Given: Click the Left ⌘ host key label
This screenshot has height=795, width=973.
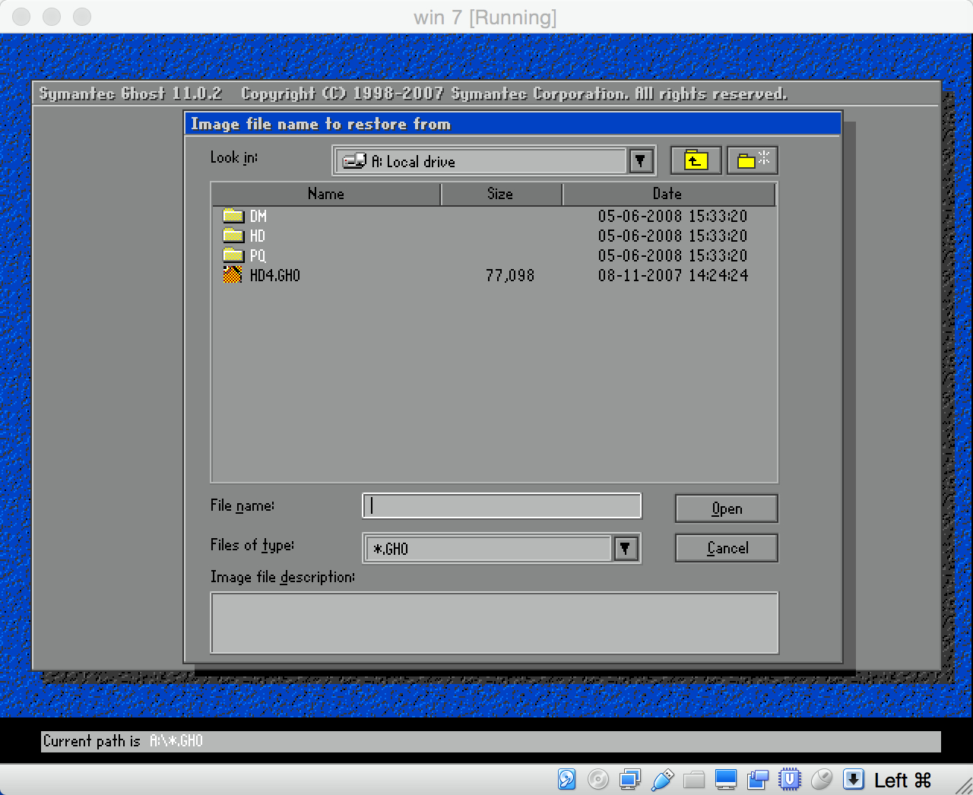Looking at the screenshot, I should (902, 780).
